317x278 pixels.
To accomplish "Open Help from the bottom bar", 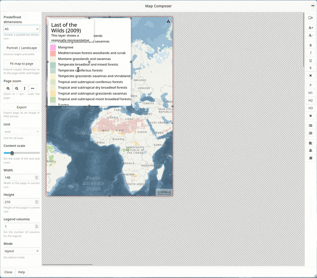I will click(x=23, y=272).
